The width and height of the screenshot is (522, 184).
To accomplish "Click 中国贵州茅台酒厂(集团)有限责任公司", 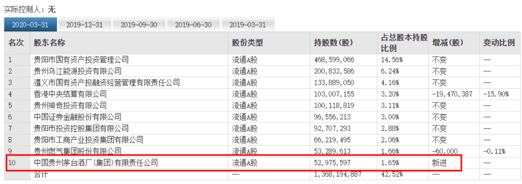I will point(96,163).
